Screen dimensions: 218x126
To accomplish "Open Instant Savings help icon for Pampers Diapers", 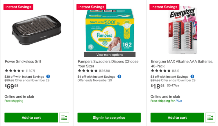I will click(119, 77).
